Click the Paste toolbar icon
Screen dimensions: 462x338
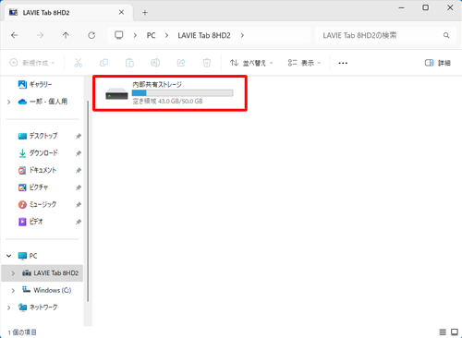click(129, 63)
